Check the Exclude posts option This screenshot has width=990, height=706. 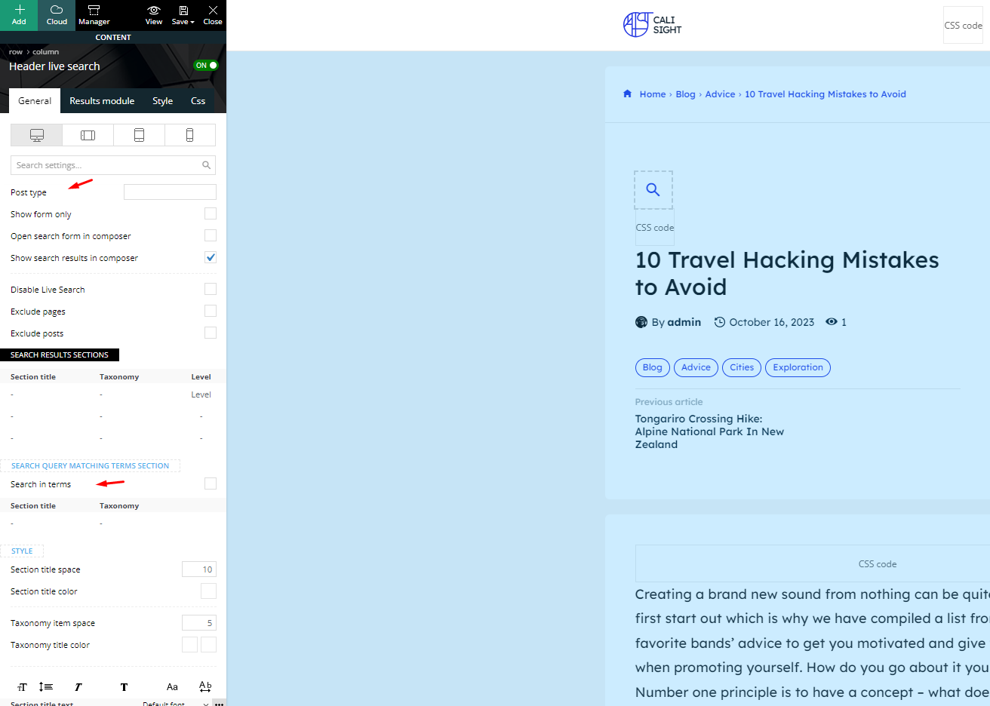coord(211,333)
